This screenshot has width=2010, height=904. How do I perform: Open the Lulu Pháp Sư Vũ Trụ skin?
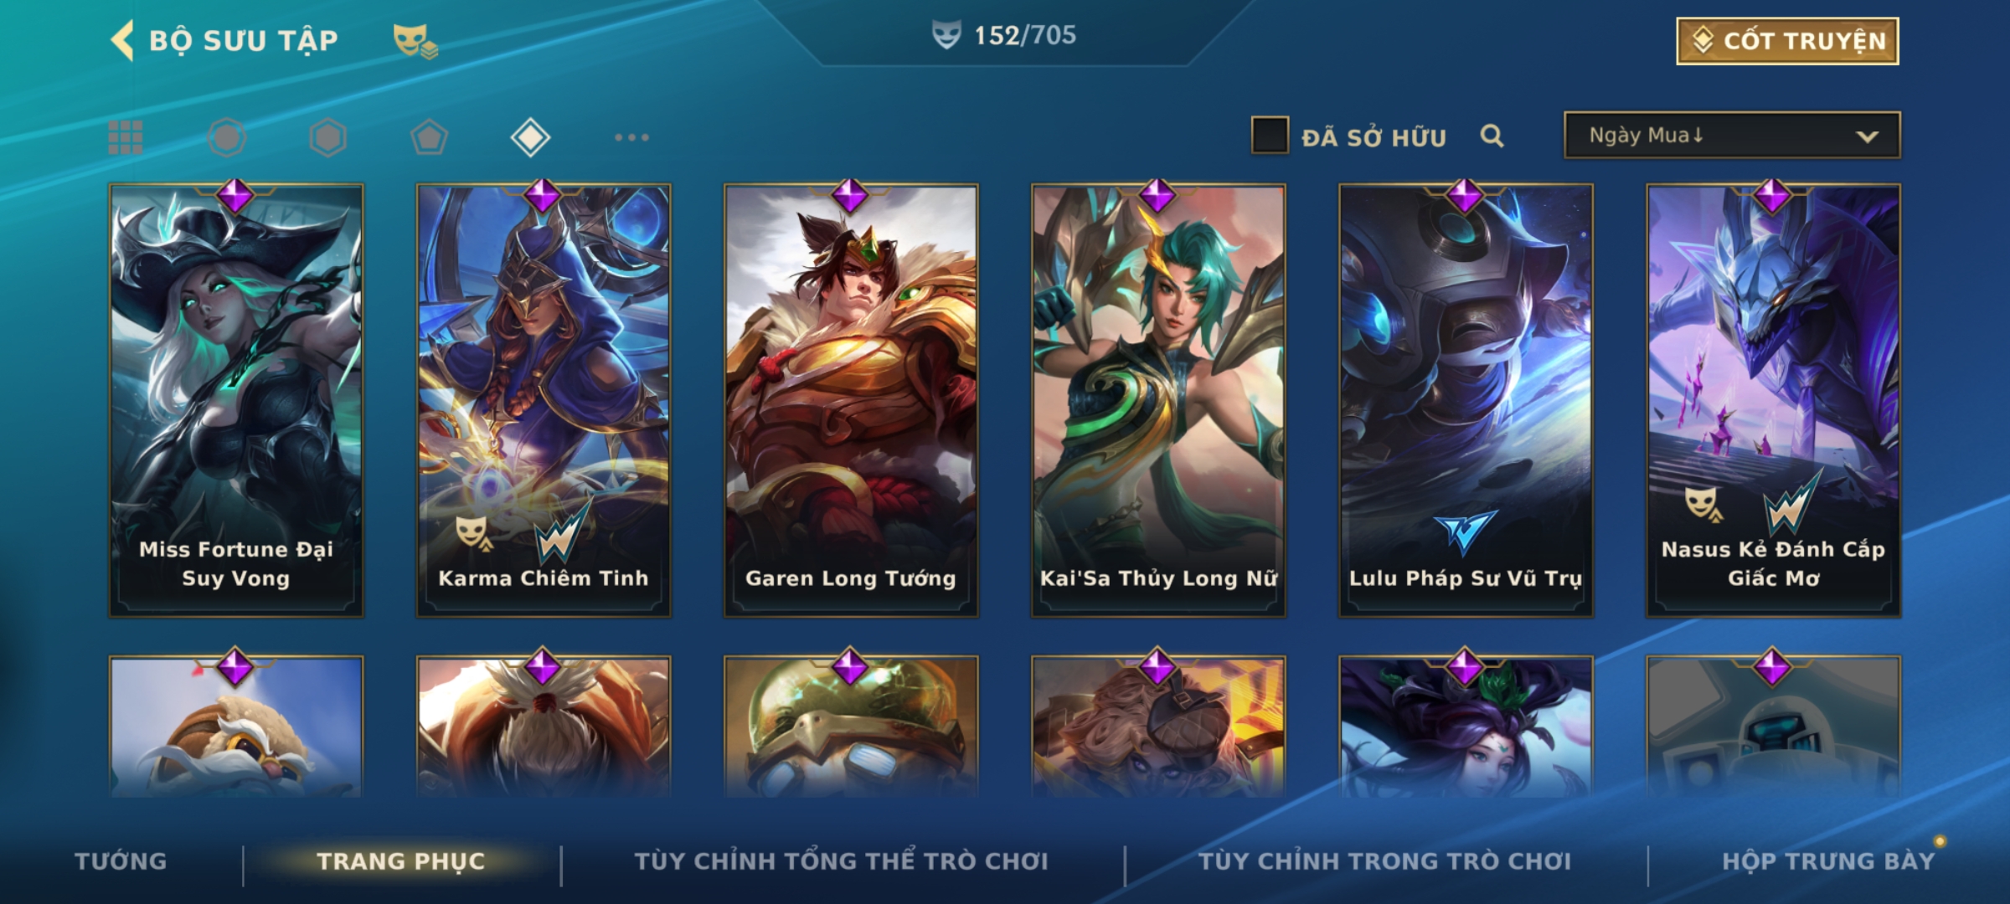[x=1466, y=400]
